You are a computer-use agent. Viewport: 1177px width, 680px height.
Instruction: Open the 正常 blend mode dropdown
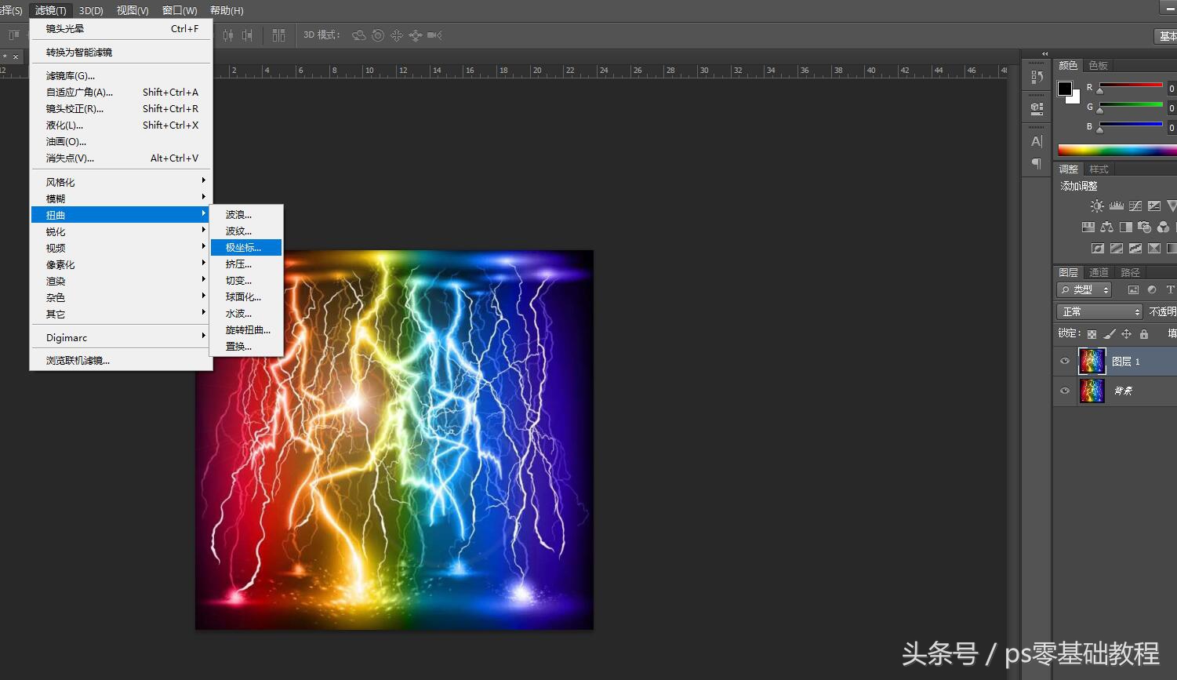coord(1099,312)
